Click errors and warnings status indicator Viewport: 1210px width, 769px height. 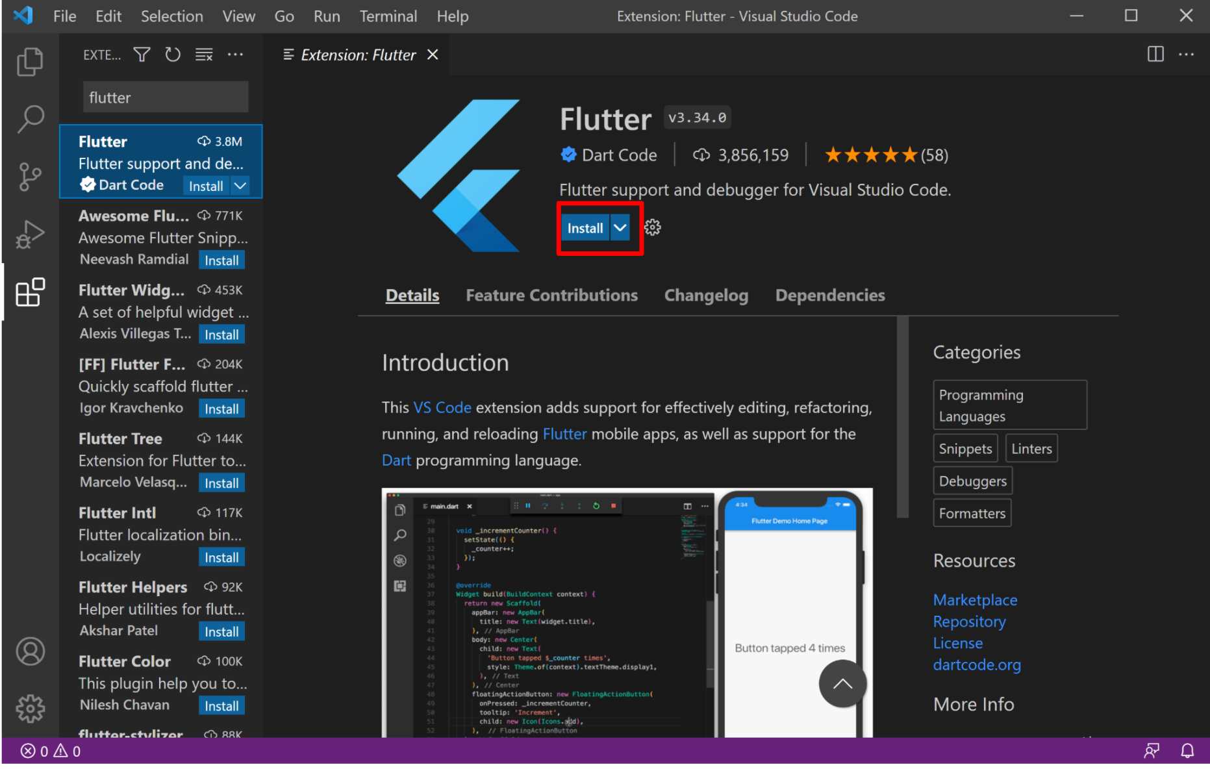pos(51,751)
